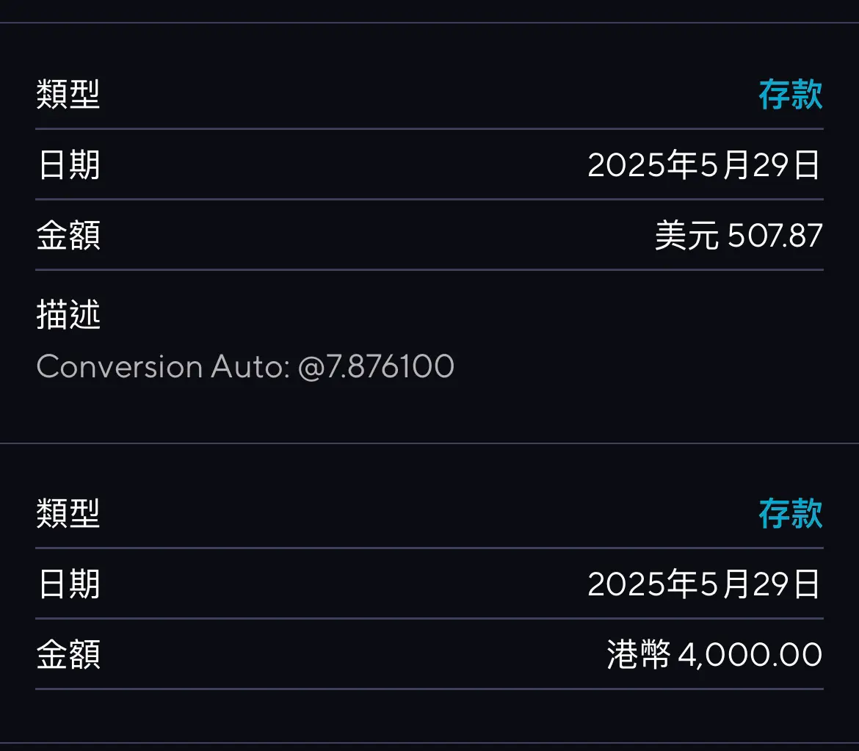Tap the first 金額 label
This screenshot has height=751, width=859.
tap(68, 236)
